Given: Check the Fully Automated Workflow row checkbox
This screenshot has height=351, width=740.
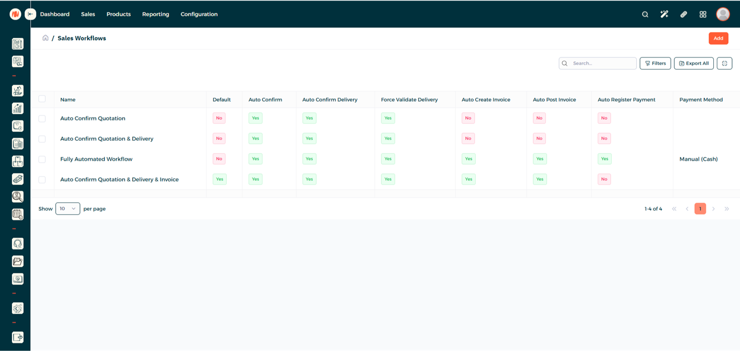Looking at the screenshot, I should [42, 159].
